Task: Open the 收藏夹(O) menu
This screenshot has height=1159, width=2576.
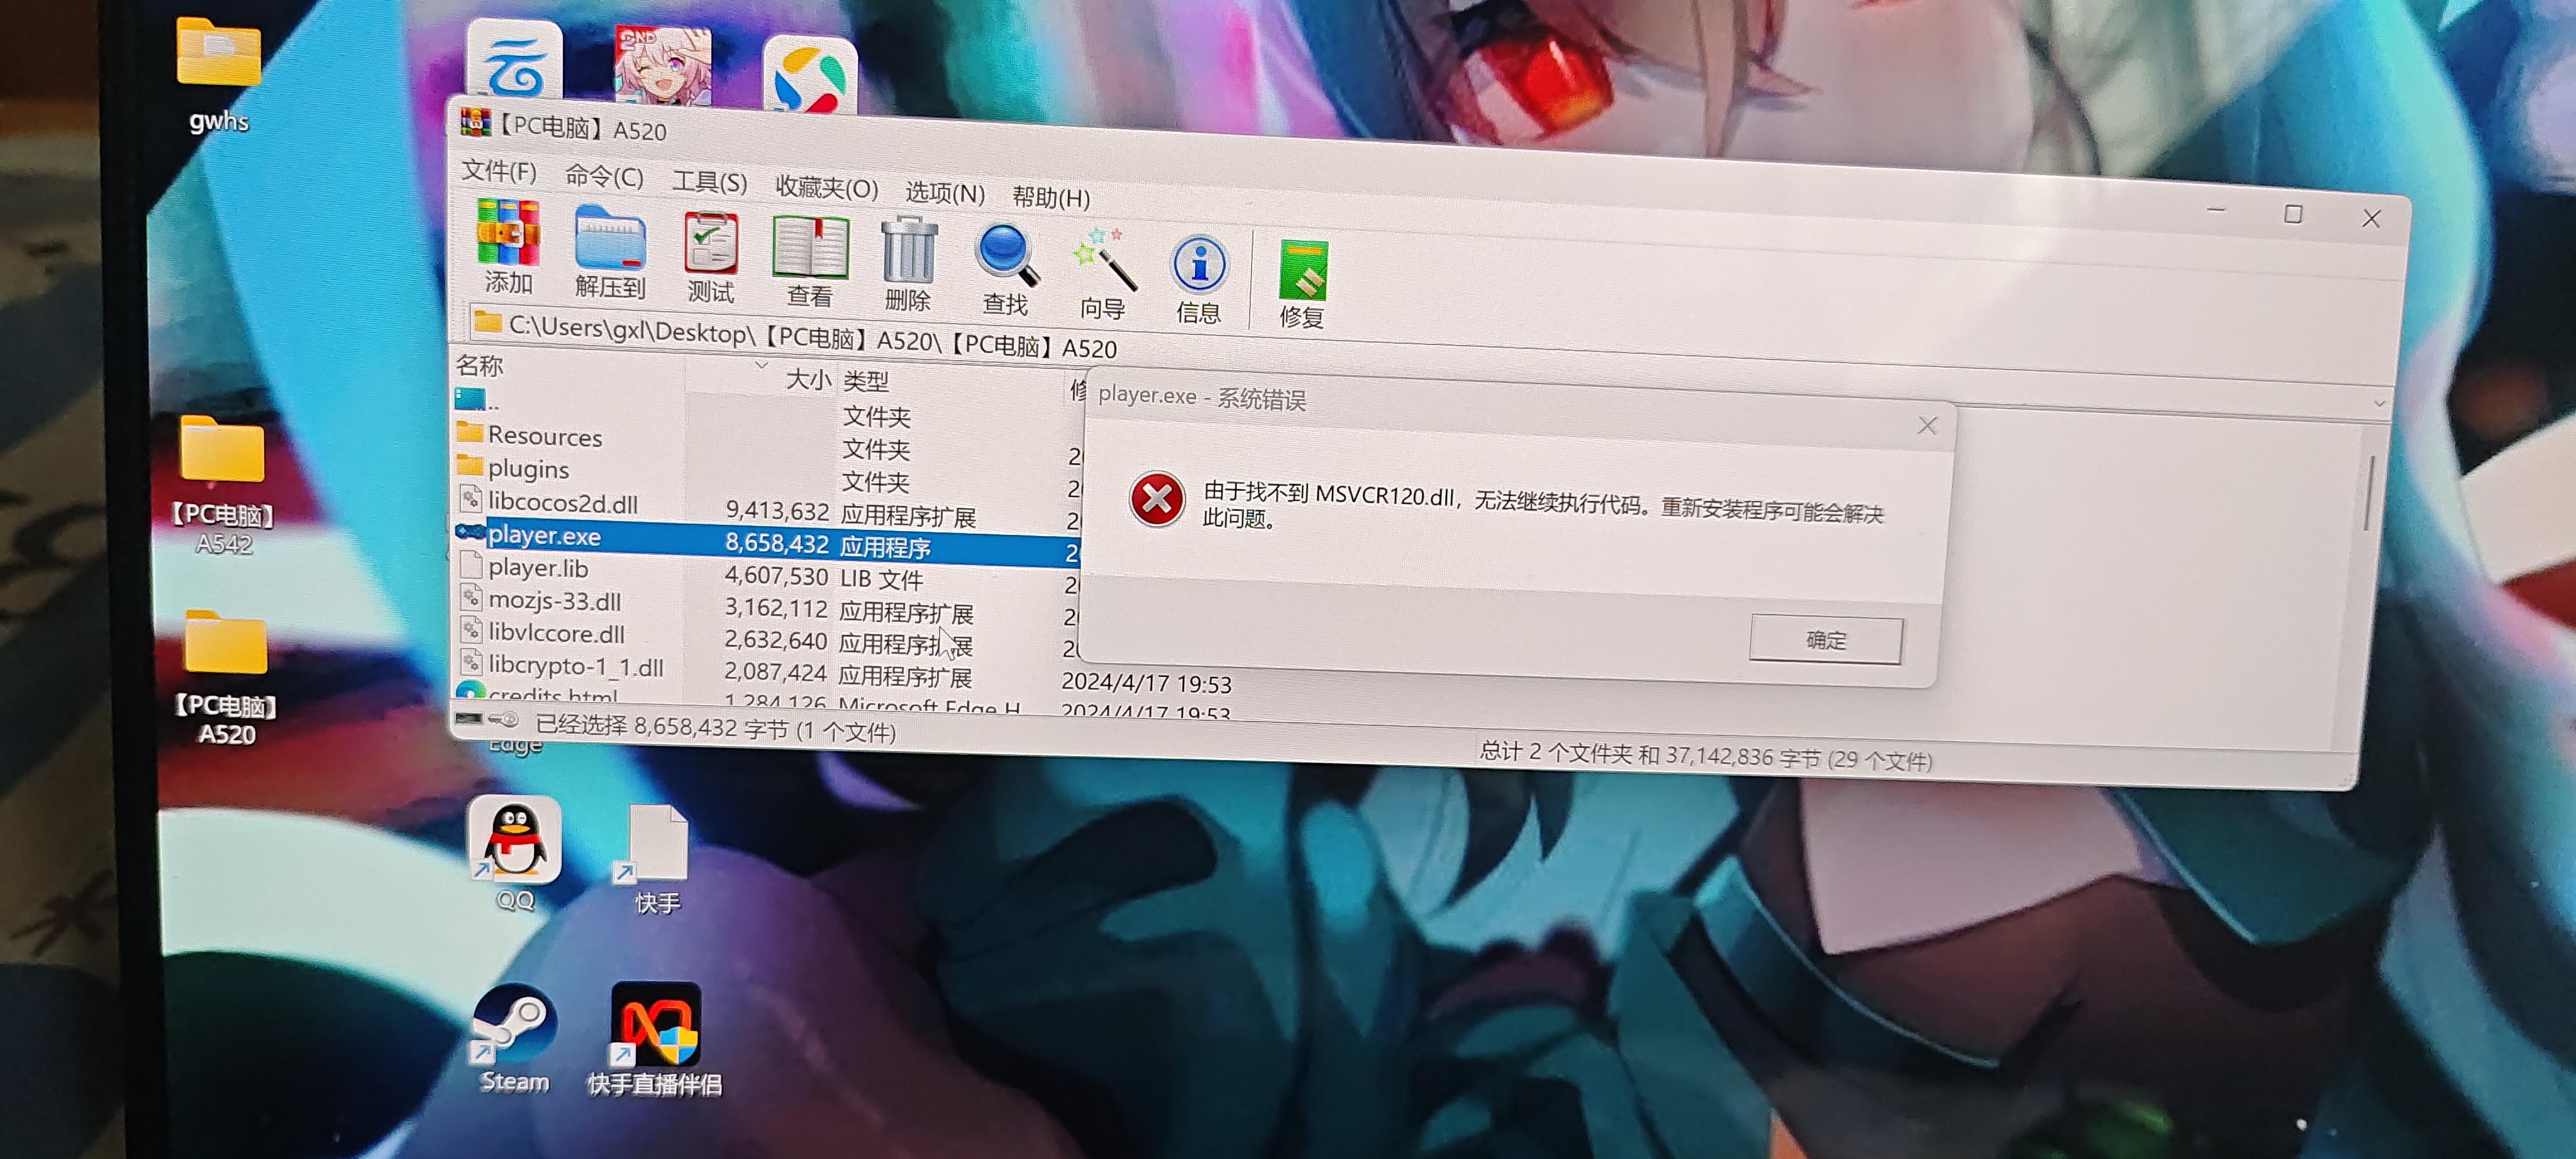Action: point(826,187)
